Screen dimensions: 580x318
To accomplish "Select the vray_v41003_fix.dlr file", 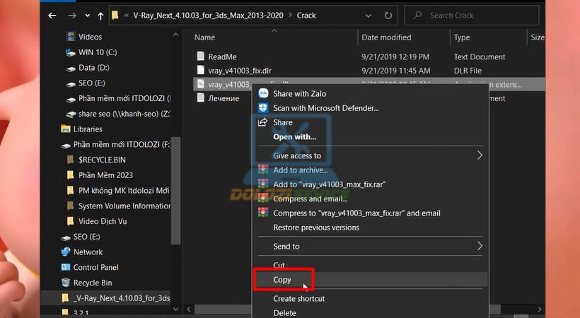I will coord(240,71).
